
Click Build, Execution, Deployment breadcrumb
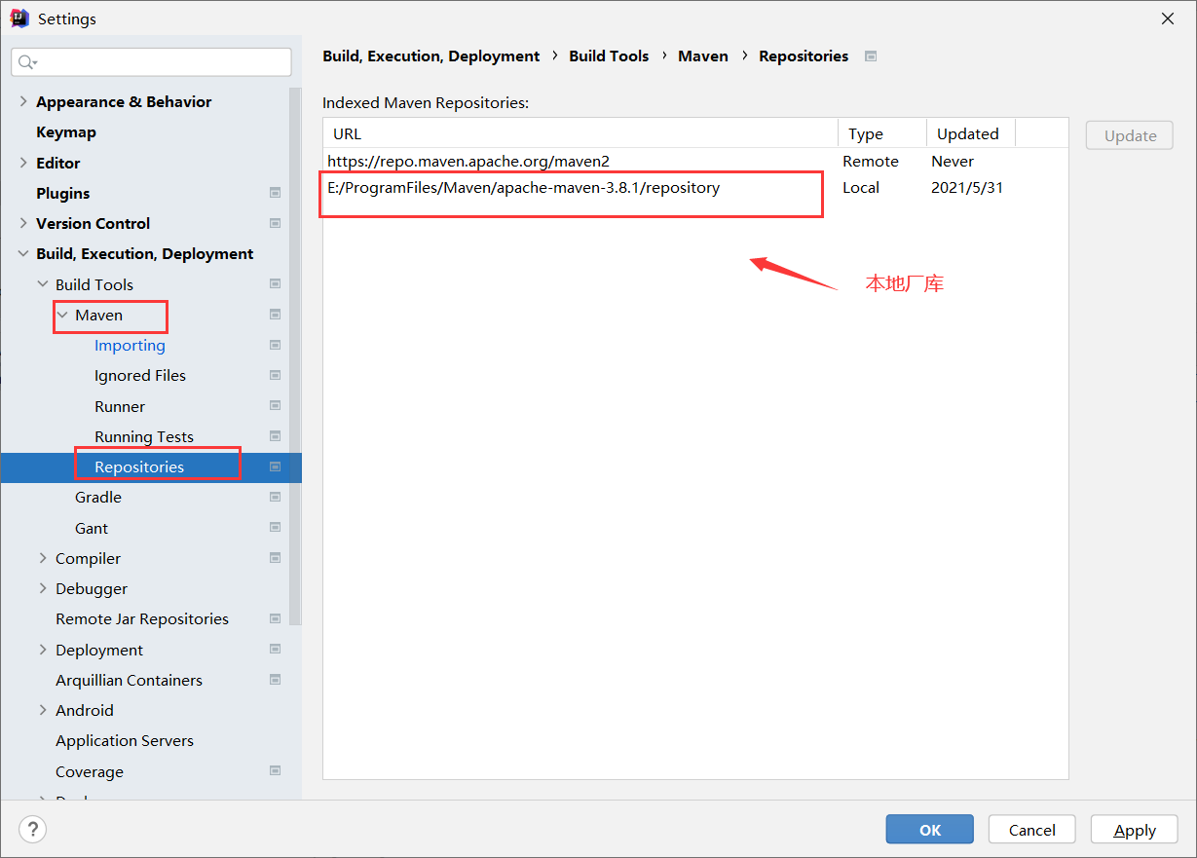tap(431, 56)
